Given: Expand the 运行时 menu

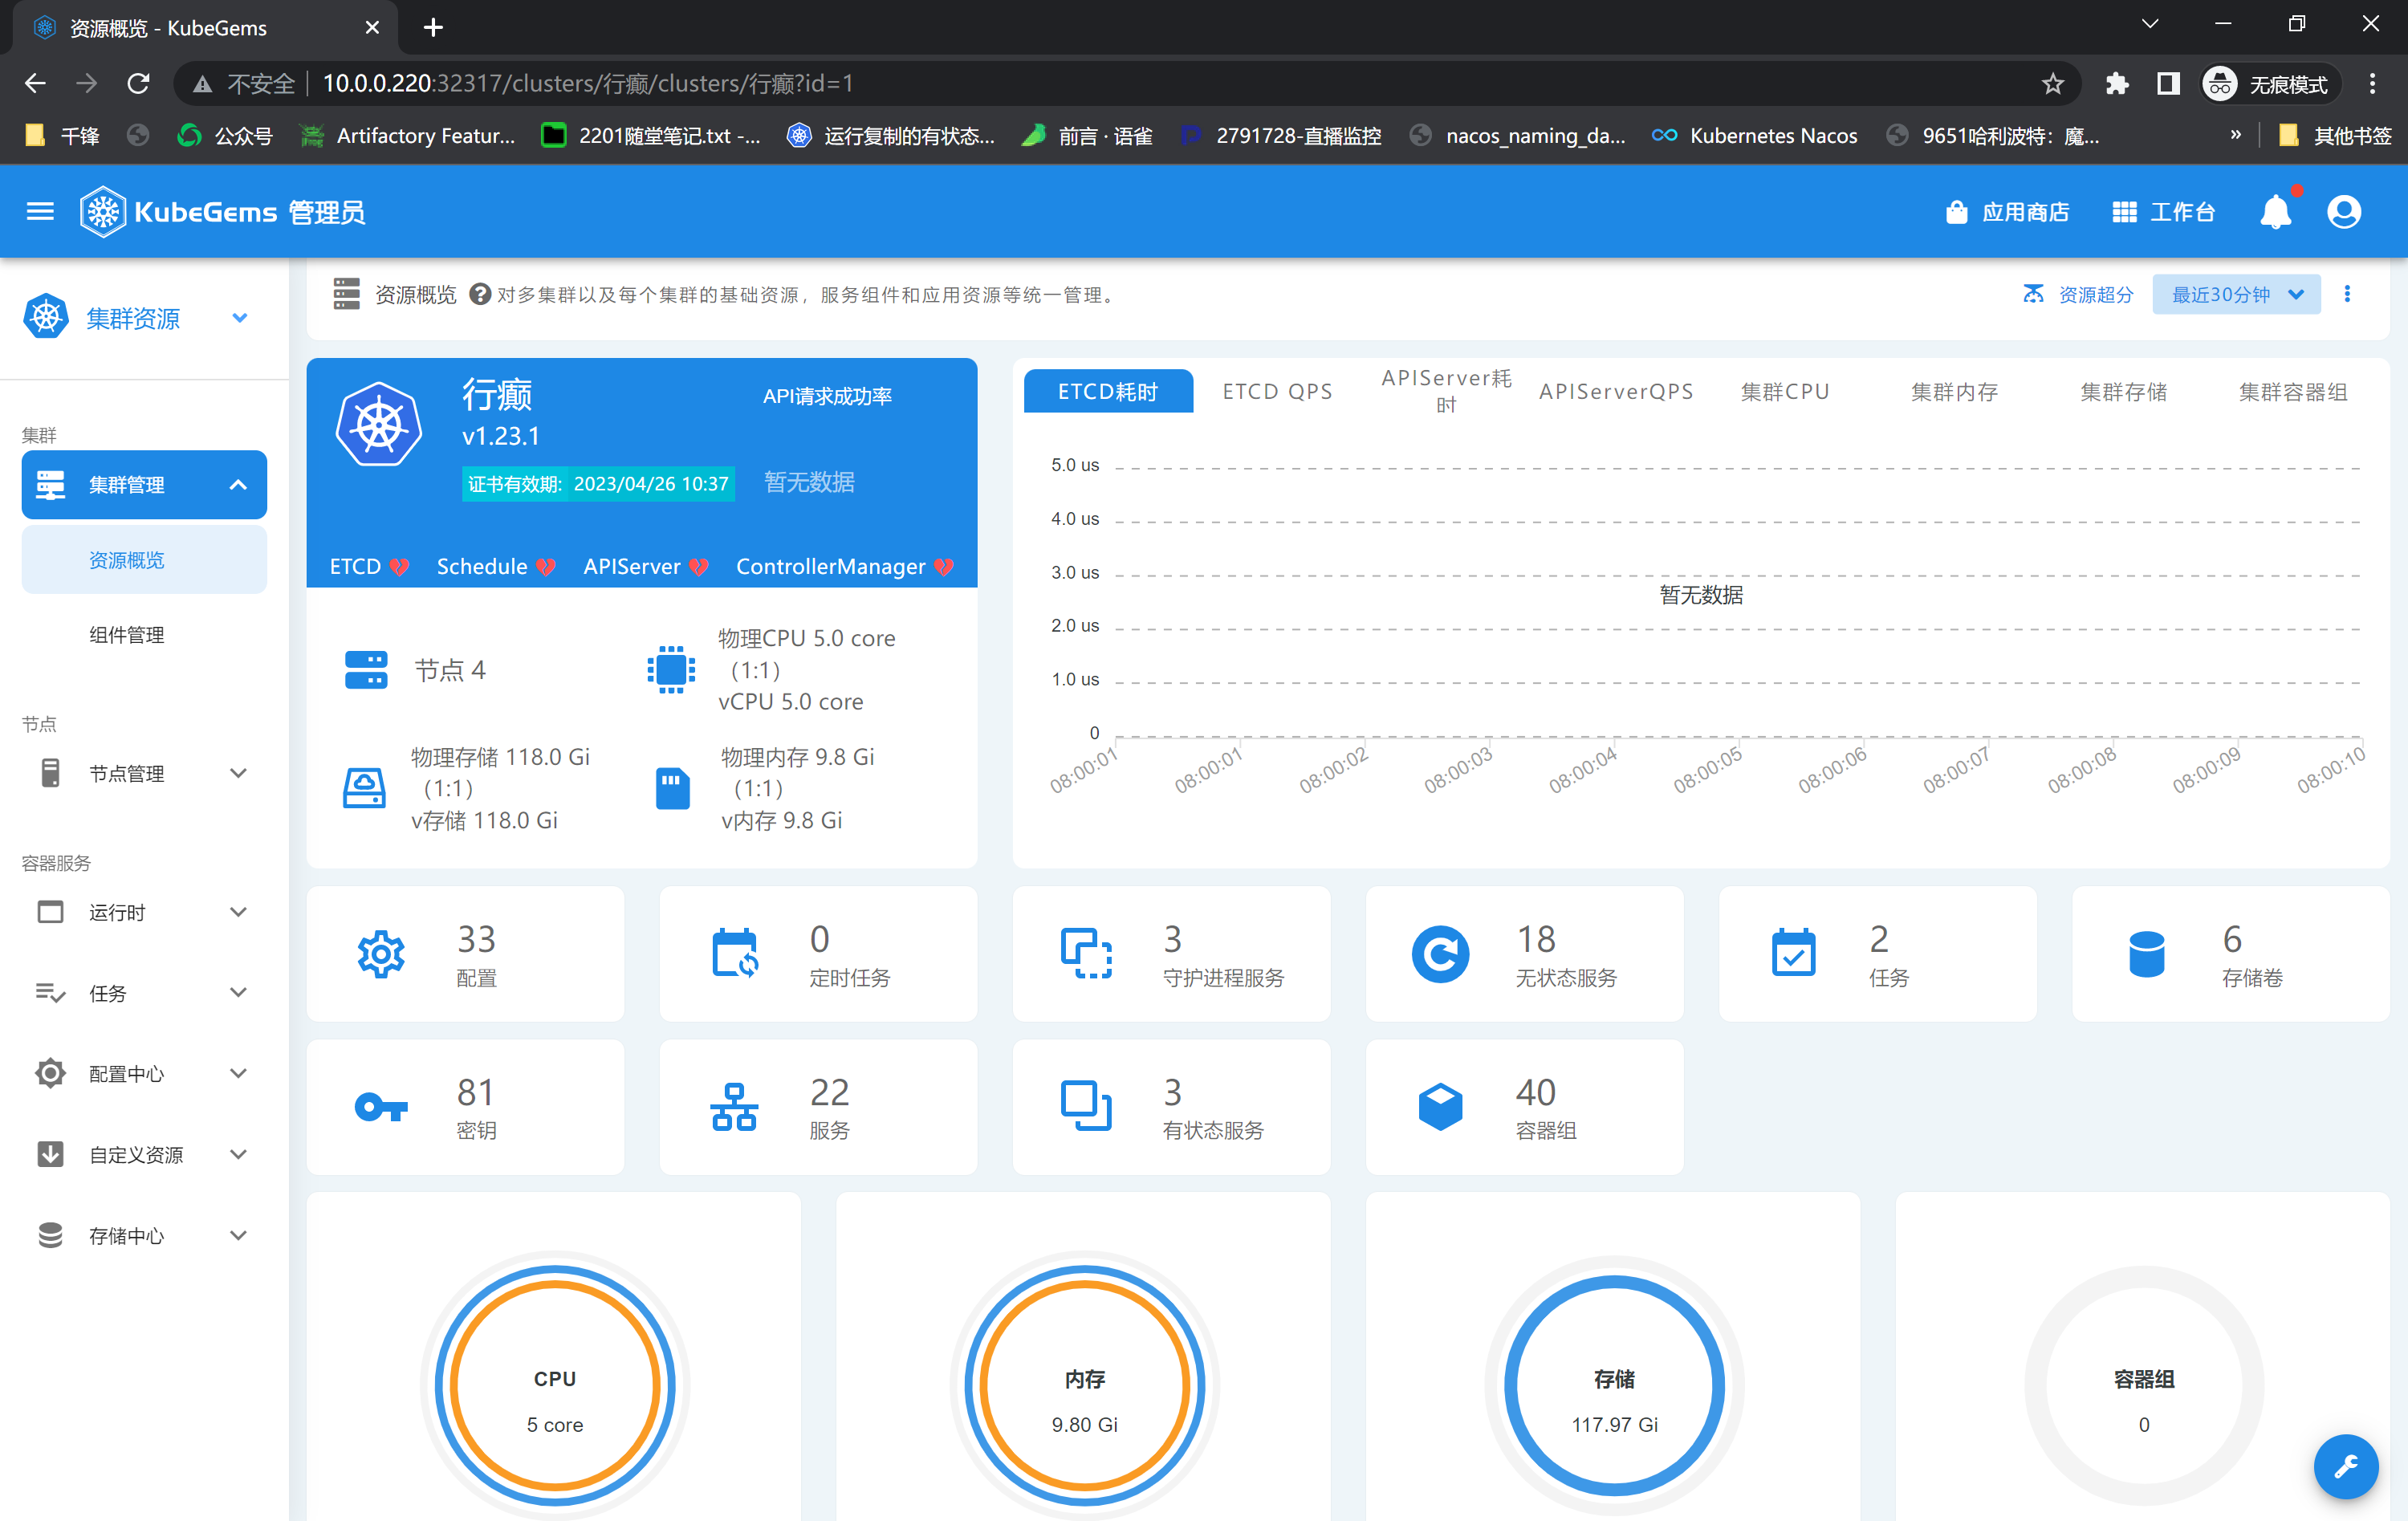Looking at the screenshot, I should point(144,912).
